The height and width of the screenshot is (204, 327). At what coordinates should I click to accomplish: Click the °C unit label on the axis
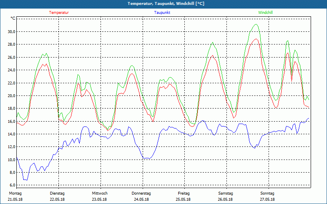13,18
